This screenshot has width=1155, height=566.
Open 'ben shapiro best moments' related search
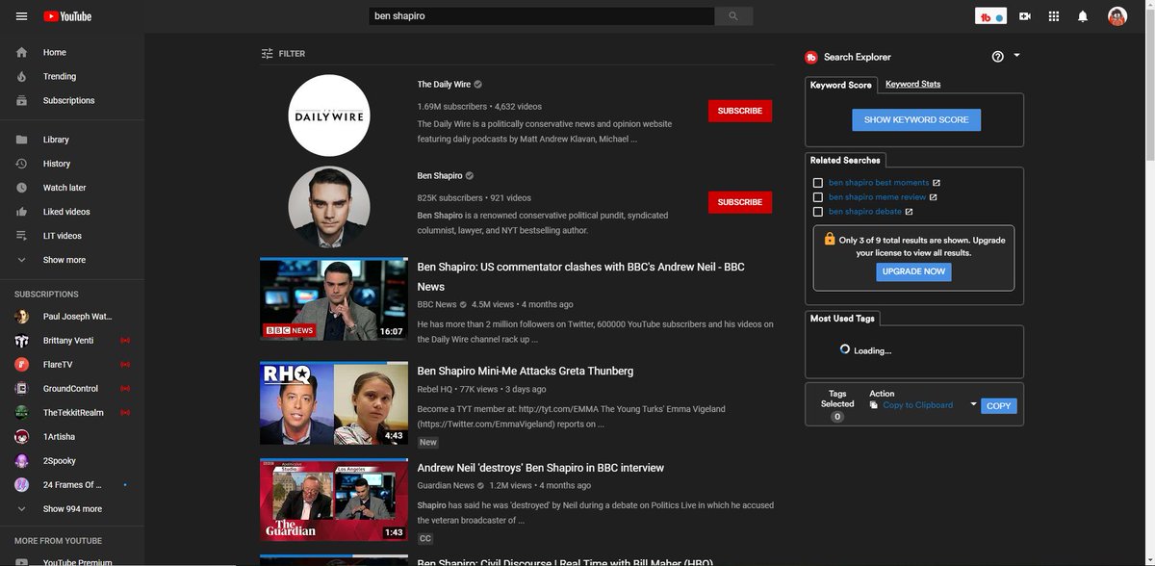click(x=879, y=183)
